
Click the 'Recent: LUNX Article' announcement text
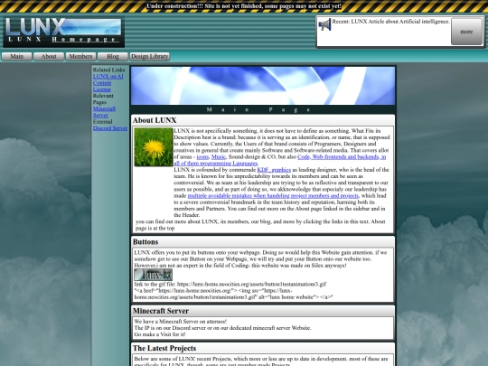point(391,22)
